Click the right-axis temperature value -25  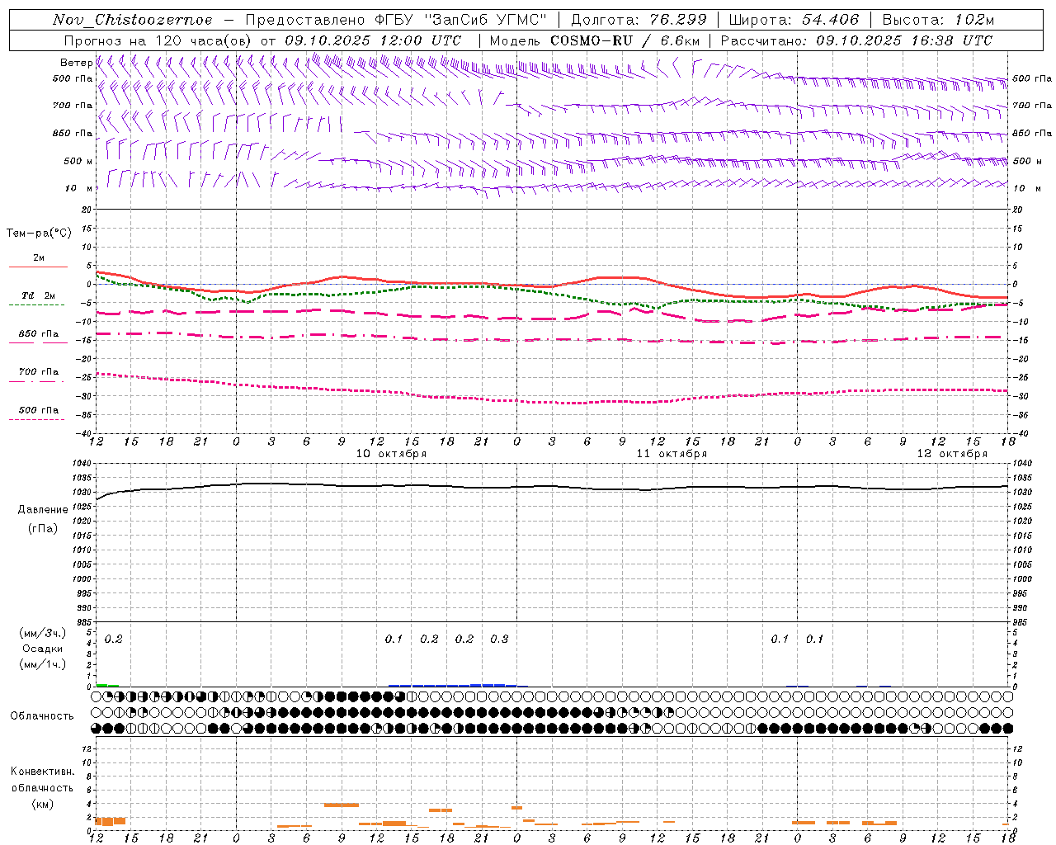(1021, 377)
